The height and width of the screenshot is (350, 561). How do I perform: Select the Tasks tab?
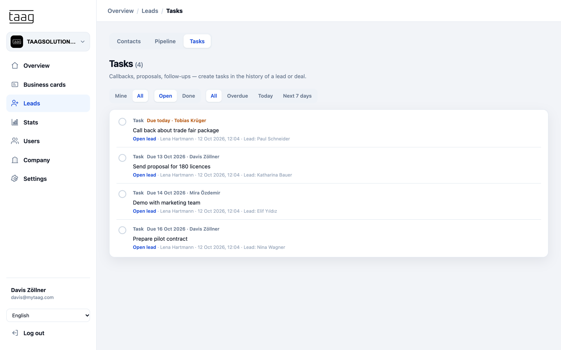tap(197, 41)
